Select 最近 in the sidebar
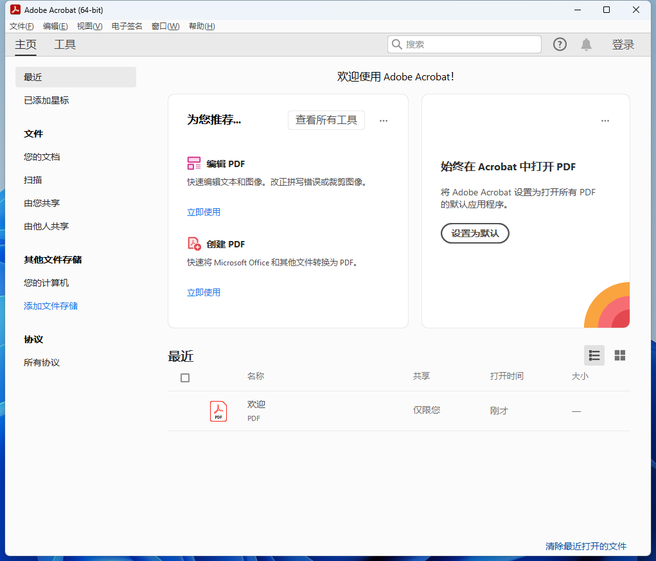Viewport: 656px width, 561px height. click(76, 77)
